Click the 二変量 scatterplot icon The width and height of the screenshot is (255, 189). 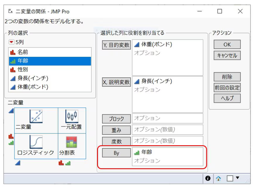tap(36, 116)
